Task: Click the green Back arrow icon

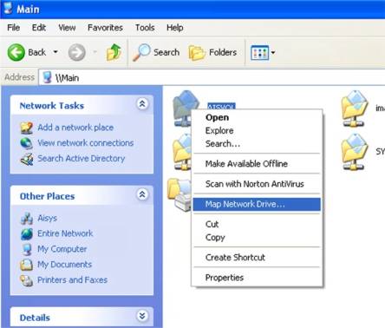Action: [x=16, y=52]
